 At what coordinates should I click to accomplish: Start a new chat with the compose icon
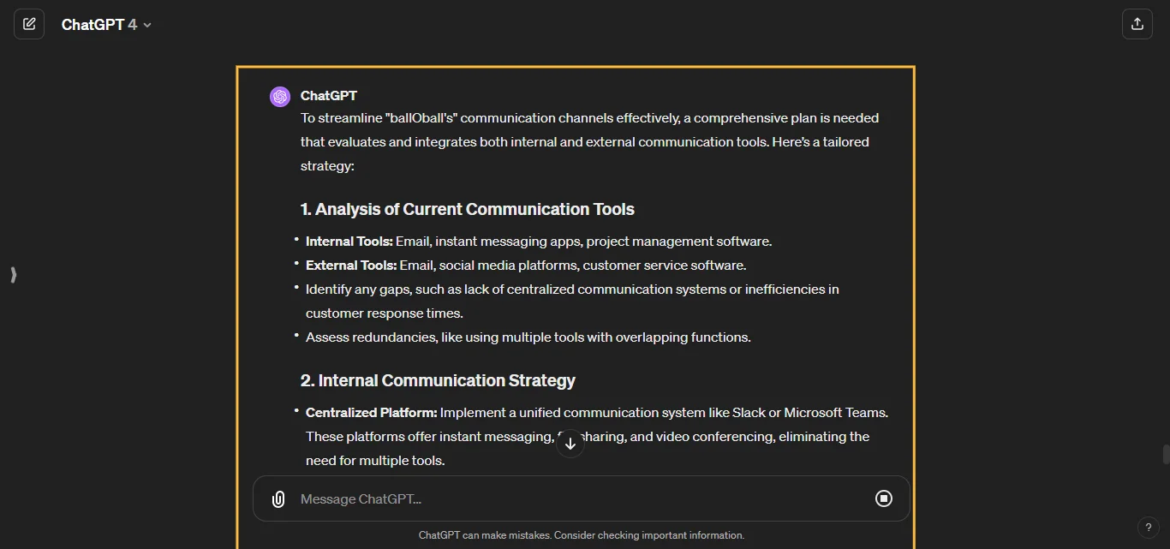[x=29, y=24]
